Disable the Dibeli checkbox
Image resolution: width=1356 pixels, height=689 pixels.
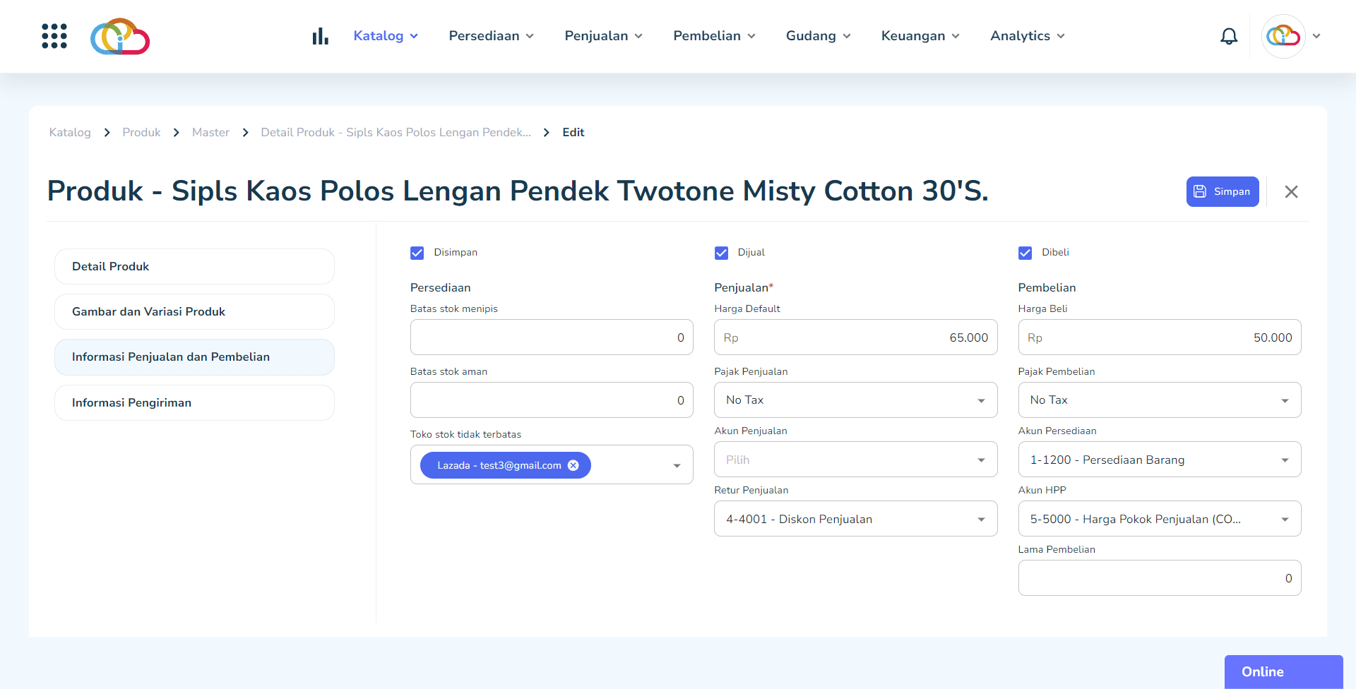1025,253
